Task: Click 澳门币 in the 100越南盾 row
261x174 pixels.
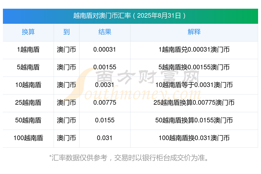Action: 66,138
